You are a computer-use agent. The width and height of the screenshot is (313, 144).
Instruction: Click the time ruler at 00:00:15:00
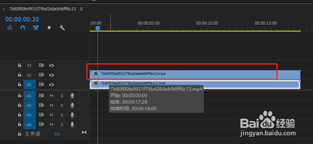tap(266, 23)
